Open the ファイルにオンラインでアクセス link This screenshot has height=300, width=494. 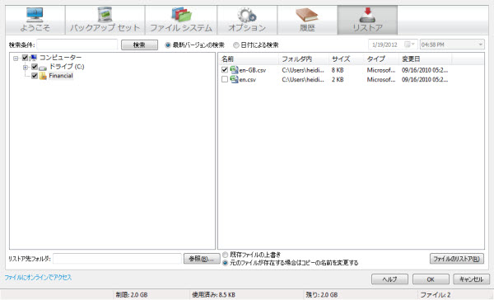tap(38, 278)
